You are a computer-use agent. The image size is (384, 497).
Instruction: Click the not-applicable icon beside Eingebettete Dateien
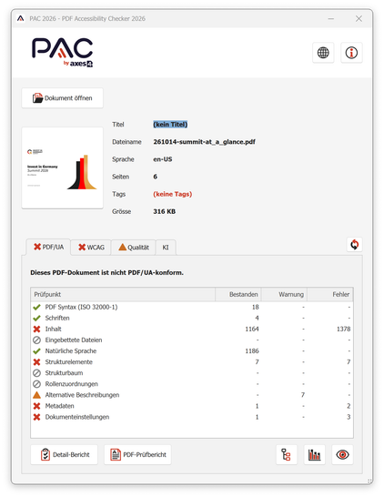(x=36, y=340)
